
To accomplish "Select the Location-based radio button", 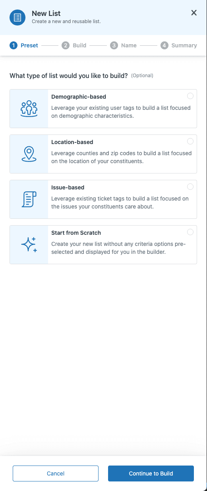I will coord(190,141).
